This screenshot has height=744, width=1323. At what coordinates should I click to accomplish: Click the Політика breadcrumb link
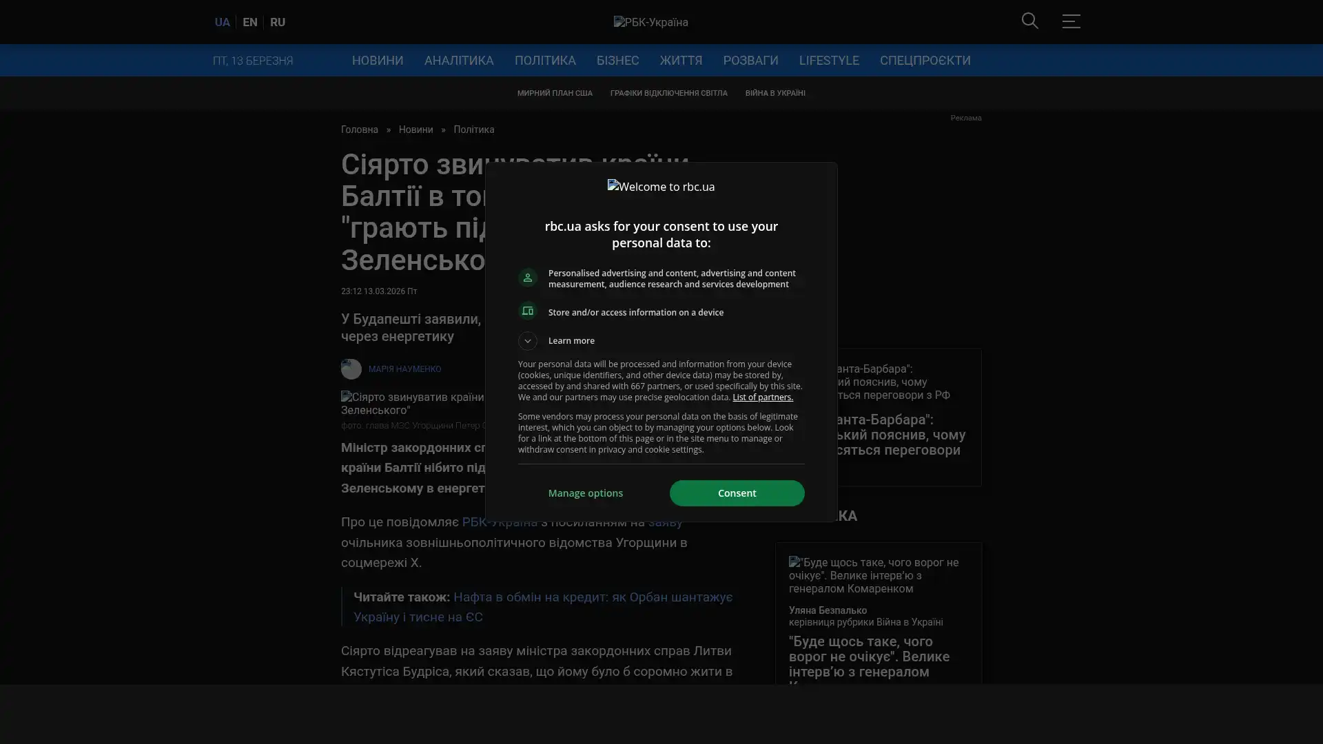[473, 130]
